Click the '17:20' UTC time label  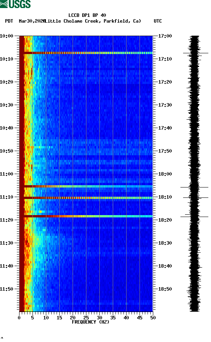click(x=165, y=82)
